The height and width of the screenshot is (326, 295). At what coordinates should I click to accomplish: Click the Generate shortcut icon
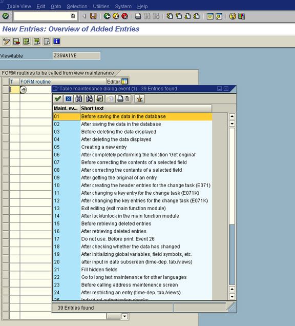coord(219,16)
